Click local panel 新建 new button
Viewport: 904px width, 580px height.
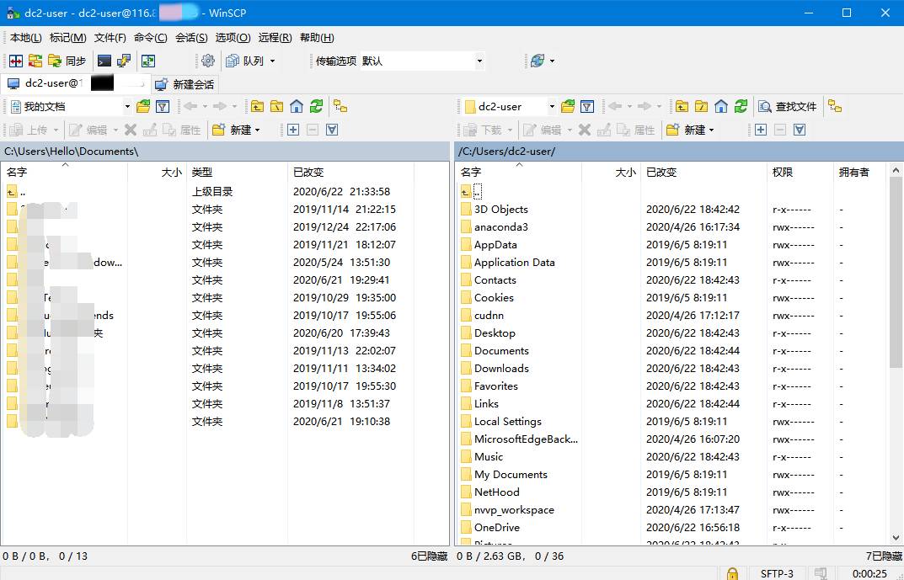pos(232,130)
